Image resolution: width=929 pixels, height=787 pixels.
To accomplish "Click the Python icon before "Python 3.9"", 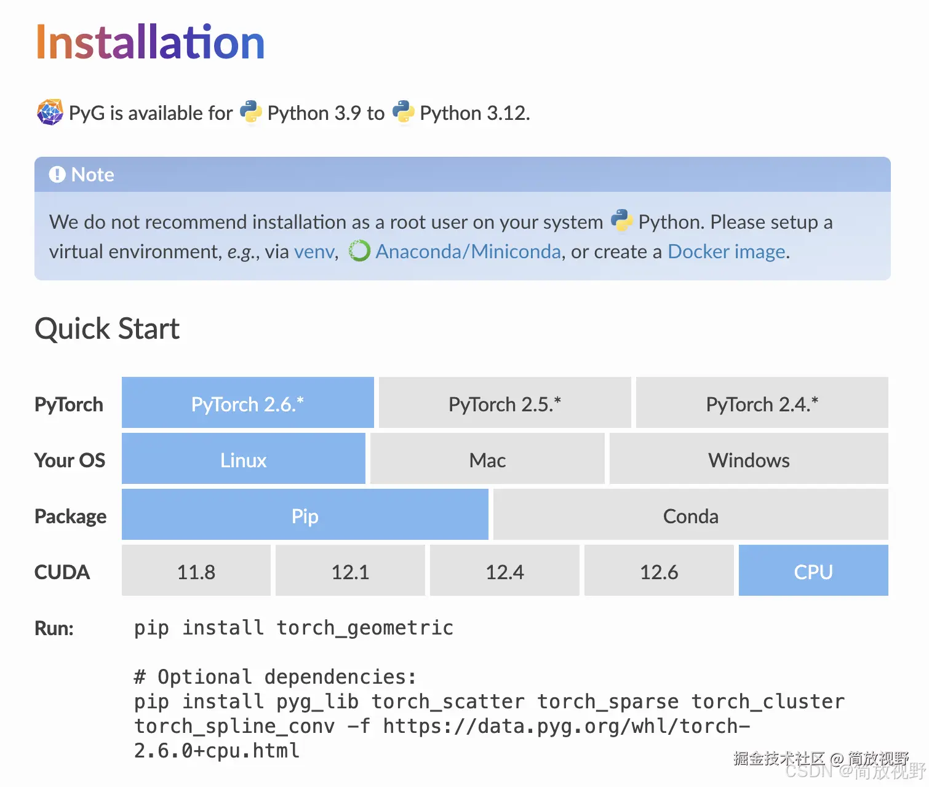I will pyautogui.click(x=250, y=112).
